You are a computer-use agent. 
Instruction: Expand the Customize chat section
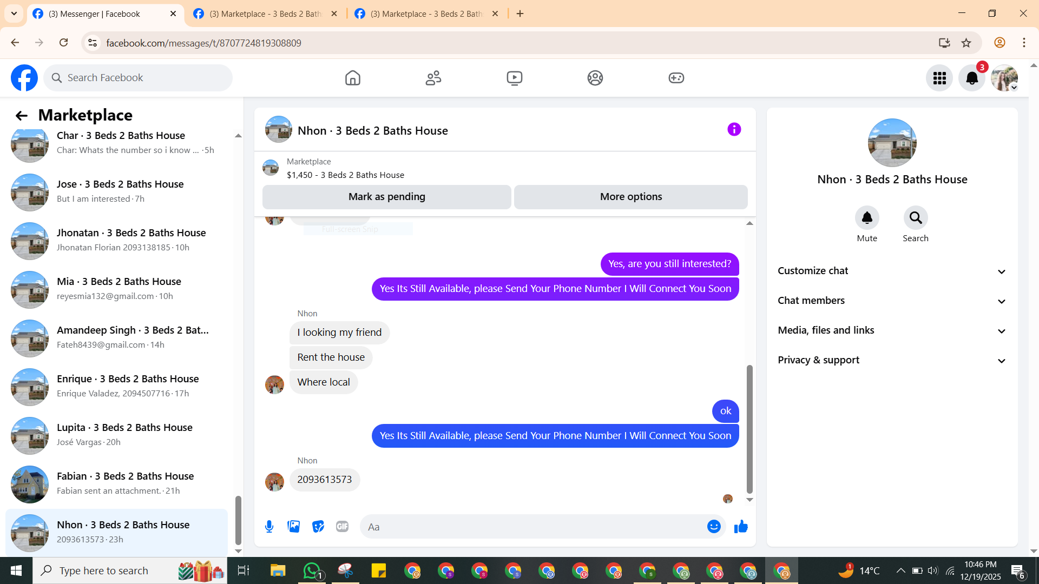click(x=892, y=271)
